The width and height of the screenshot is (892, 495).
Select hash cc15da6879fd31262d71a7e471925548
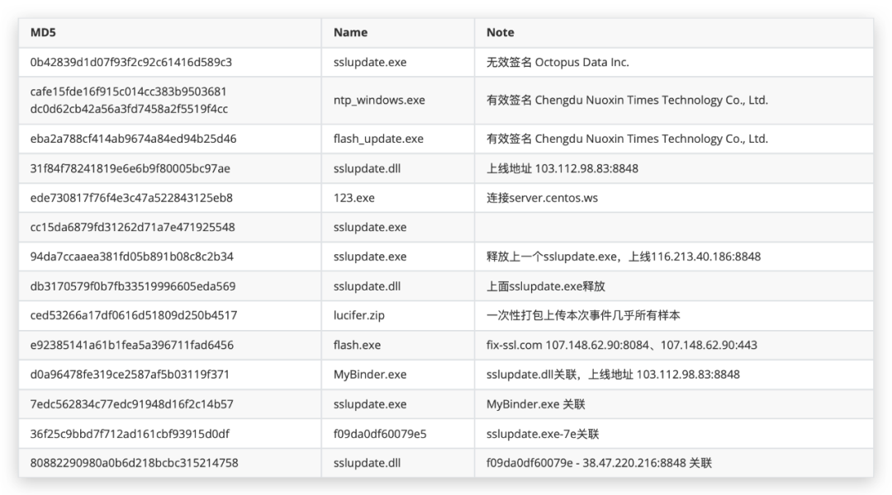point(132,228)
